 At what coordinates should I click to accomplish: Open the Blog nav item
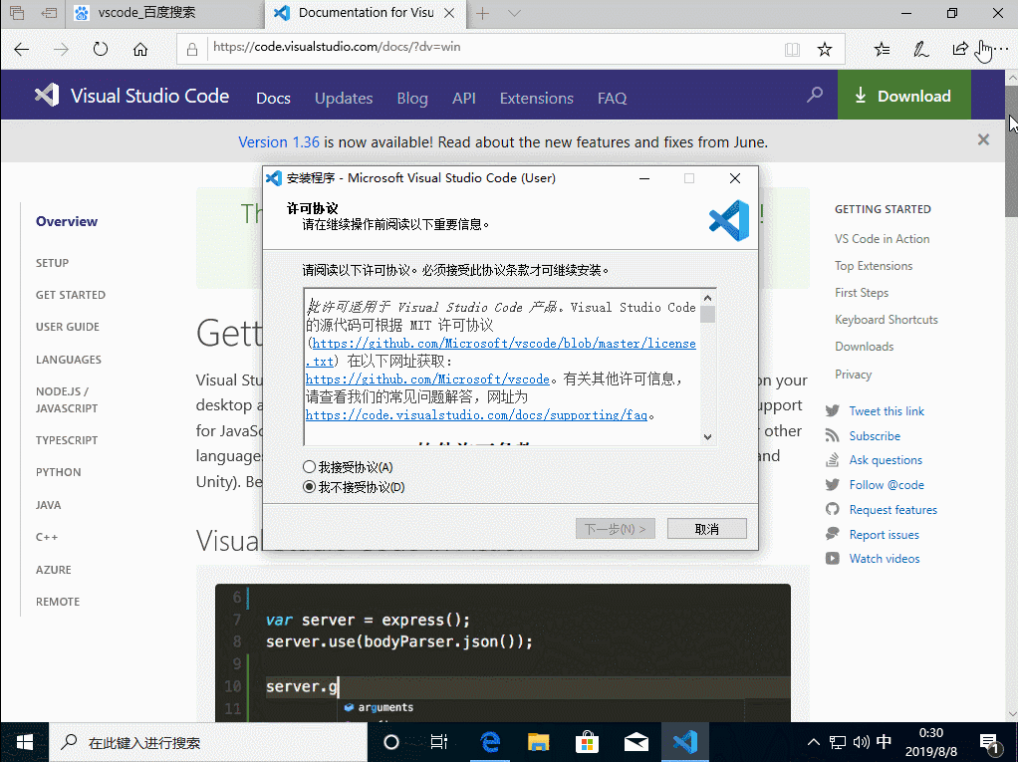(412, 98)
